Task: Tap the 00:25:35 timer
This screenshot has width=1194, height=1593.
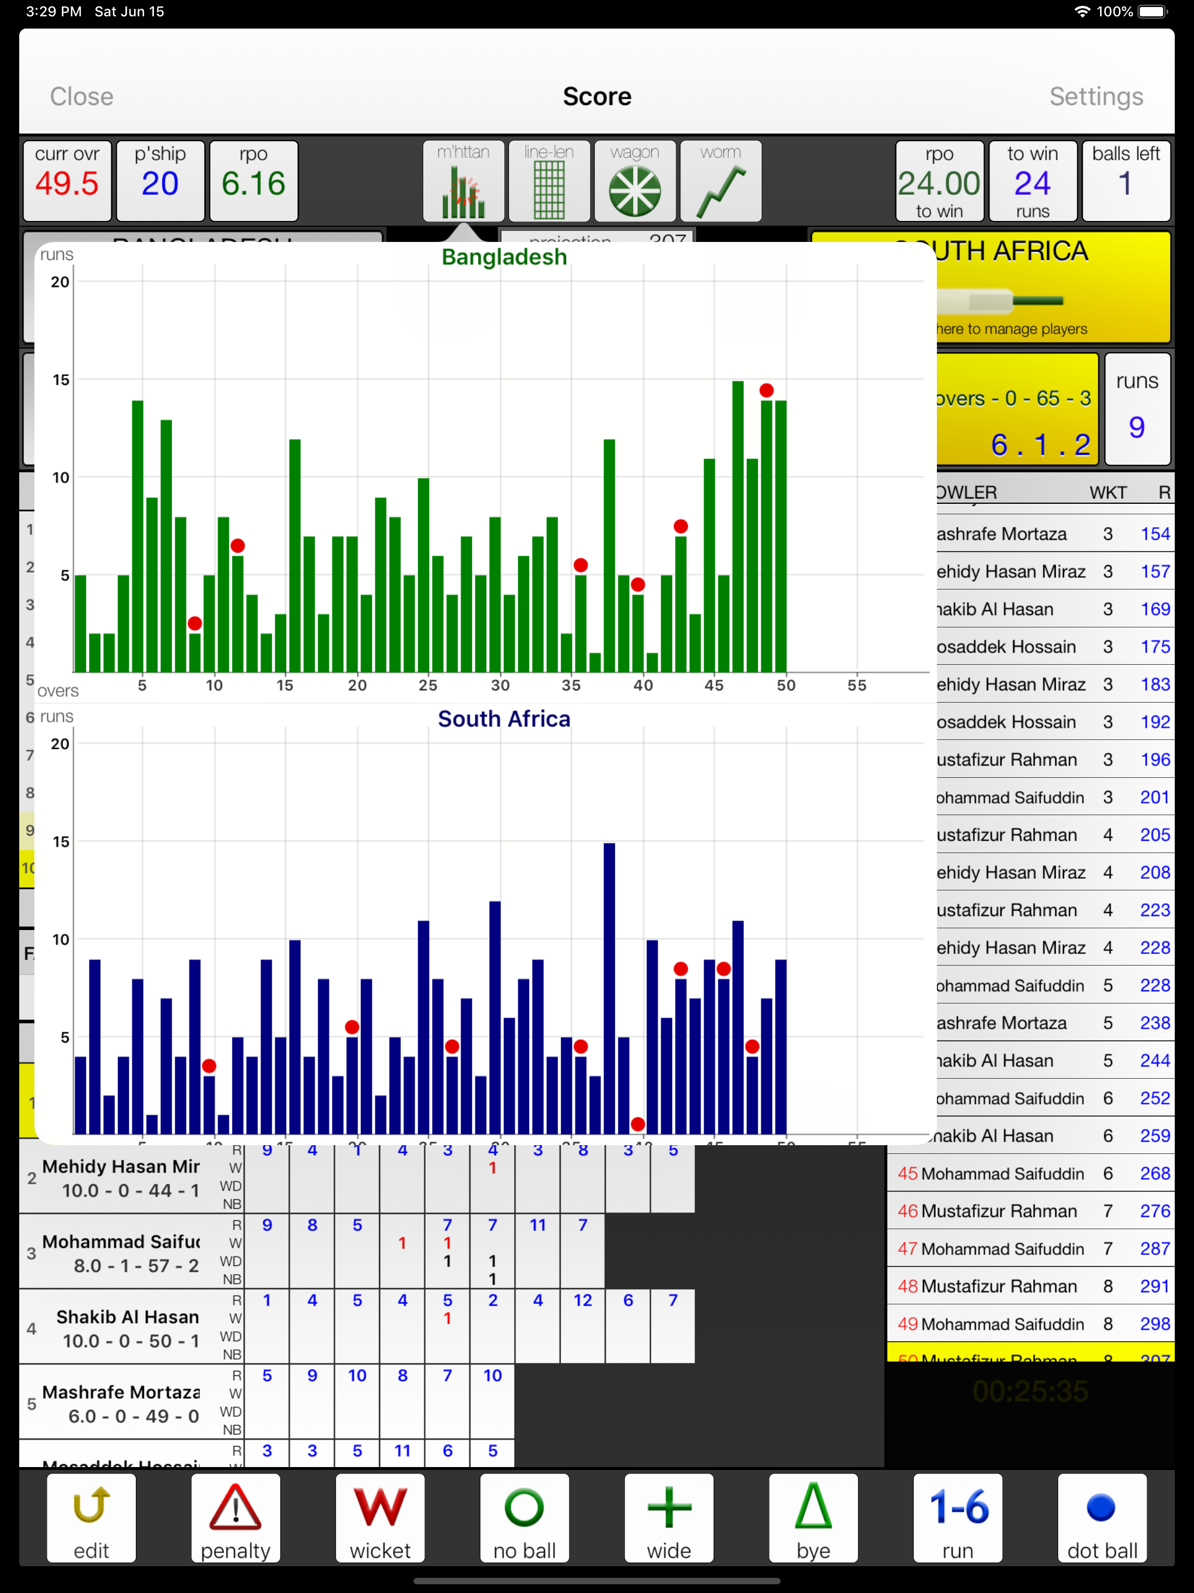Action: coord(1031,1391)
